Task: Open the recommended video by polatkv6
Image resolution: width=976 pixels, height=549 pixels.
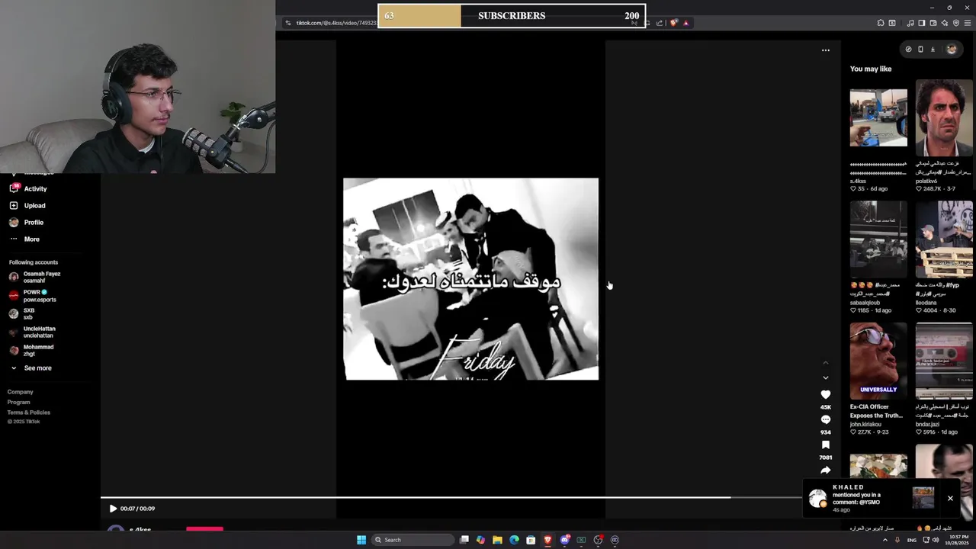Action: point(944,117)
